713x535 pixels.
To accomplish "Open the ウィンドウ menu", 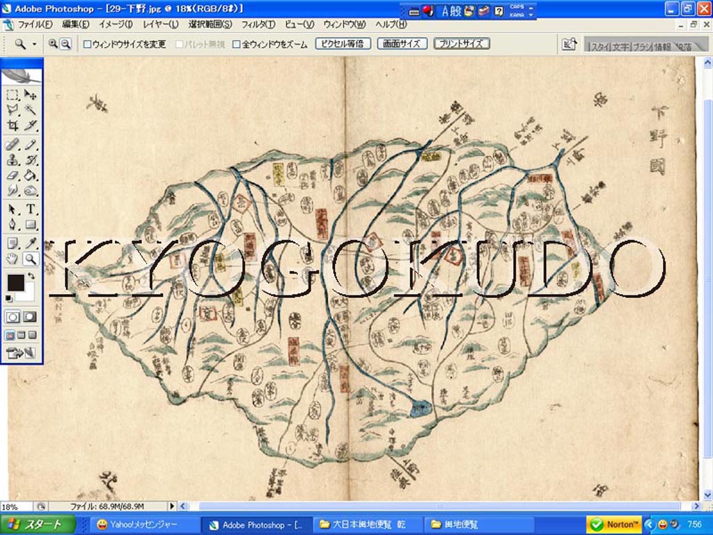I will coord(344,24).
